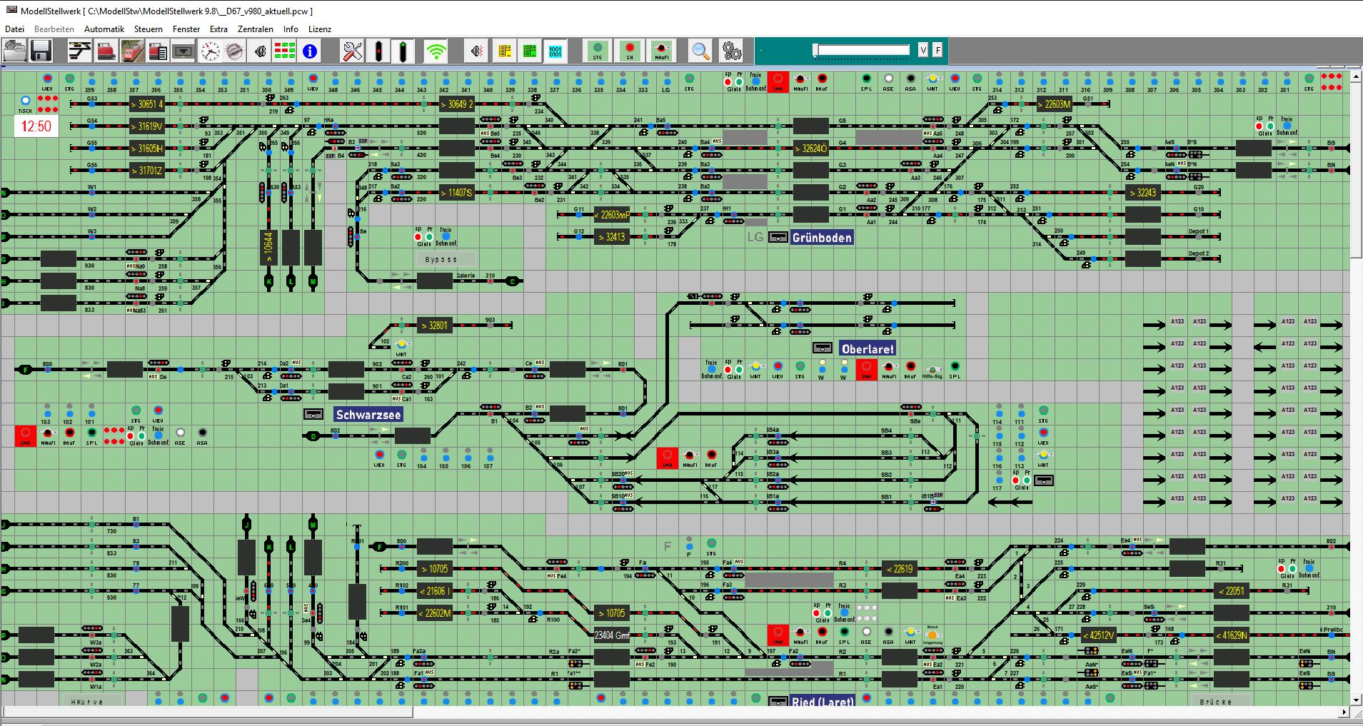Click the vertical scrollbar down arrow

[x=1357, y=700]
